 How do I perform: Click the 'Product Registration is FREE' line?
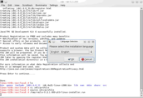click(x=35, y=36)
